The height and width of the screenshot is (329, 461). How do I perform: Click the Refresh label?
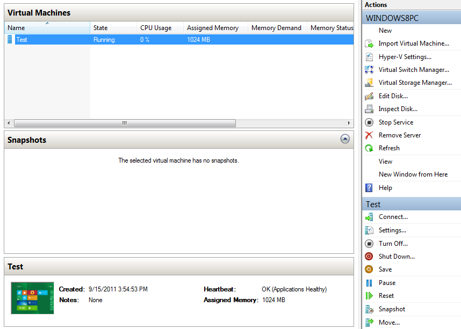click(389, 148)
